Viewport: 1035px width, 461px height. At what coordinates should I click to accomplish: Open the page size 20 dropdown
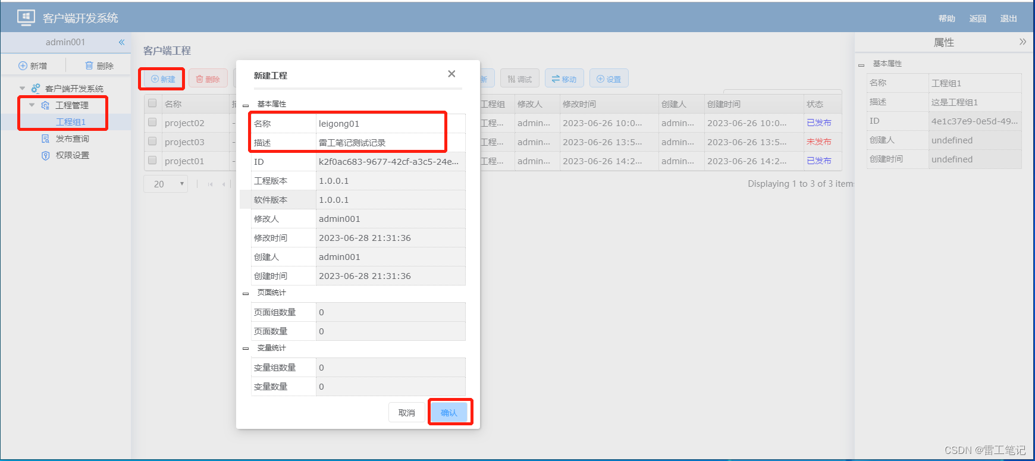165,184
